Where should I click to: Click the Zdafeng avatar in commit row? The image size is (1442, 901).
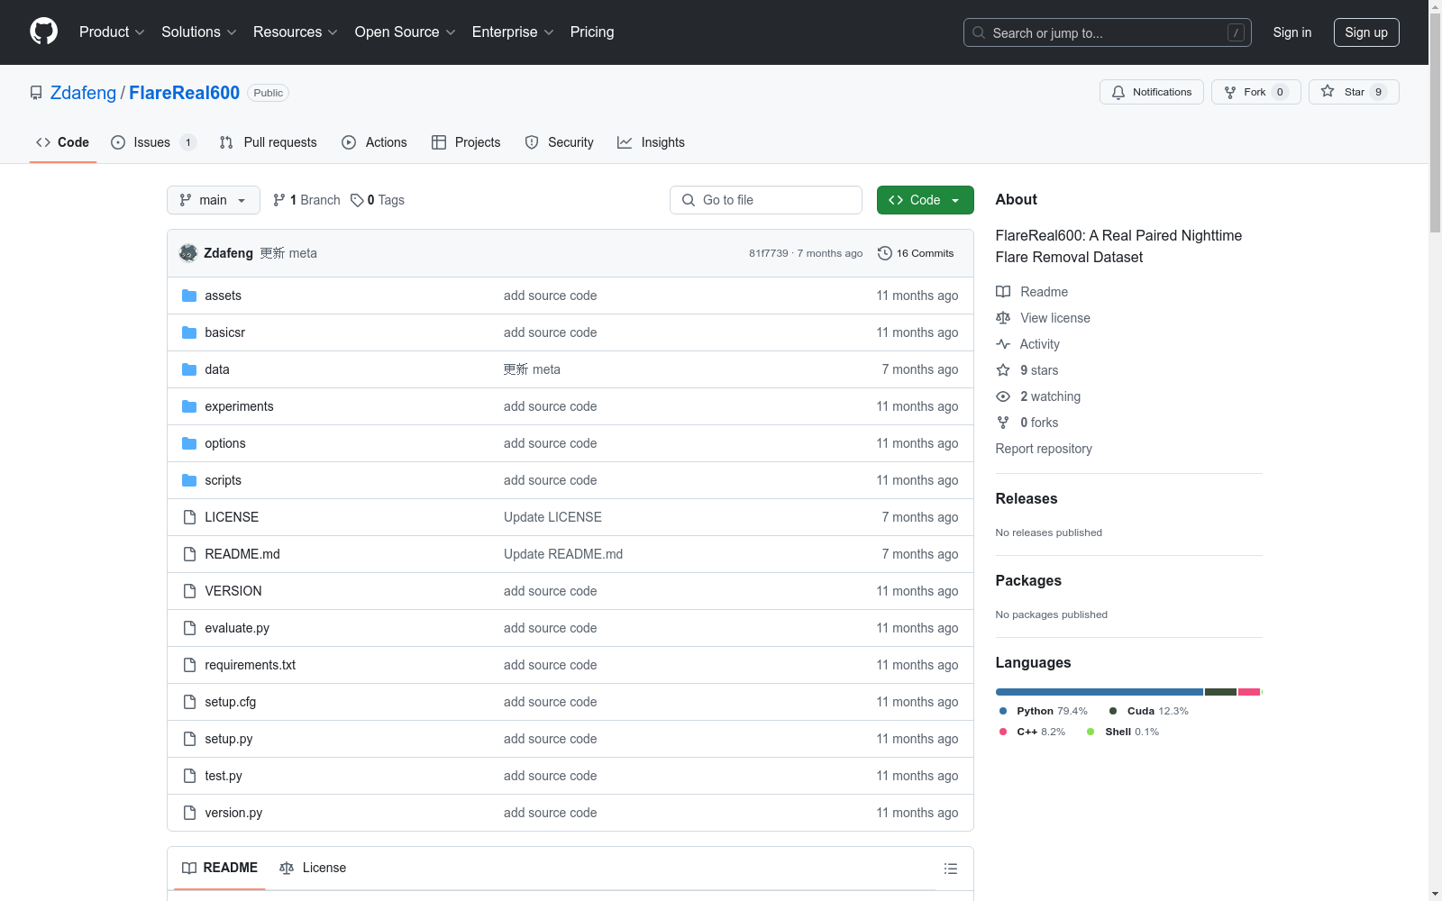click(188, 253)
